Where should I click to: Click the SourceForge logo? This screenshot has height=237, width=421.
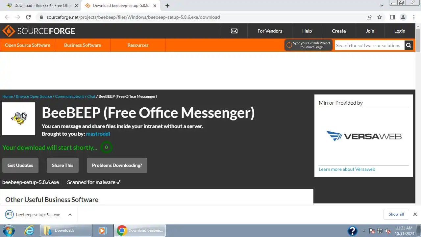pyautogui.click(x=39, y=31)
